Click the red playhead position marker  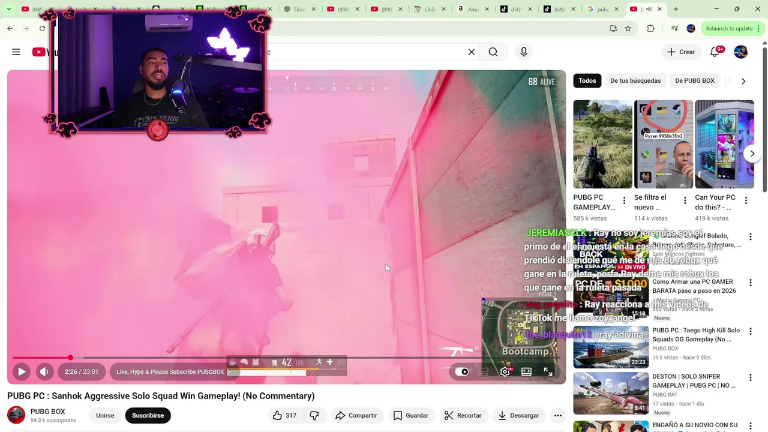coord(70,358)
